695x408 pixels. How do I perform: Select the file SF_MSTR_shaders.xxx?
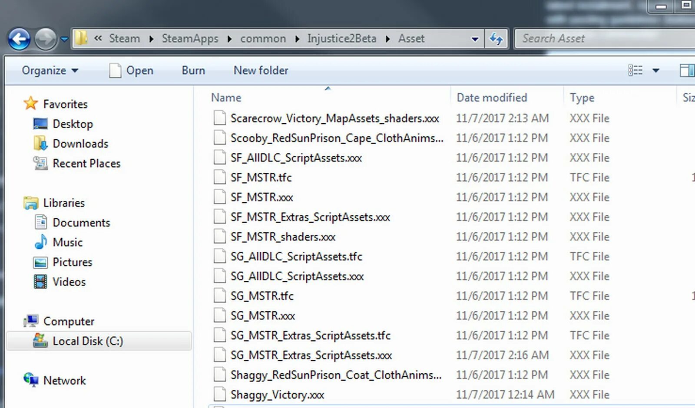[283, 237]
